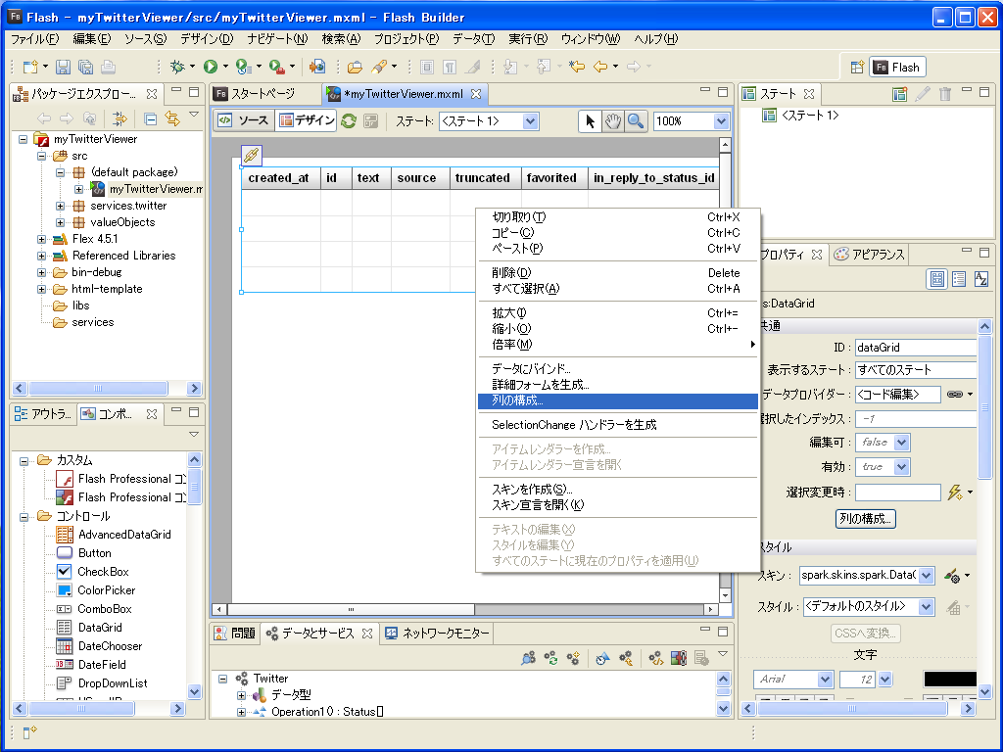Click the standard view icon in Properties

pos(937,279)
